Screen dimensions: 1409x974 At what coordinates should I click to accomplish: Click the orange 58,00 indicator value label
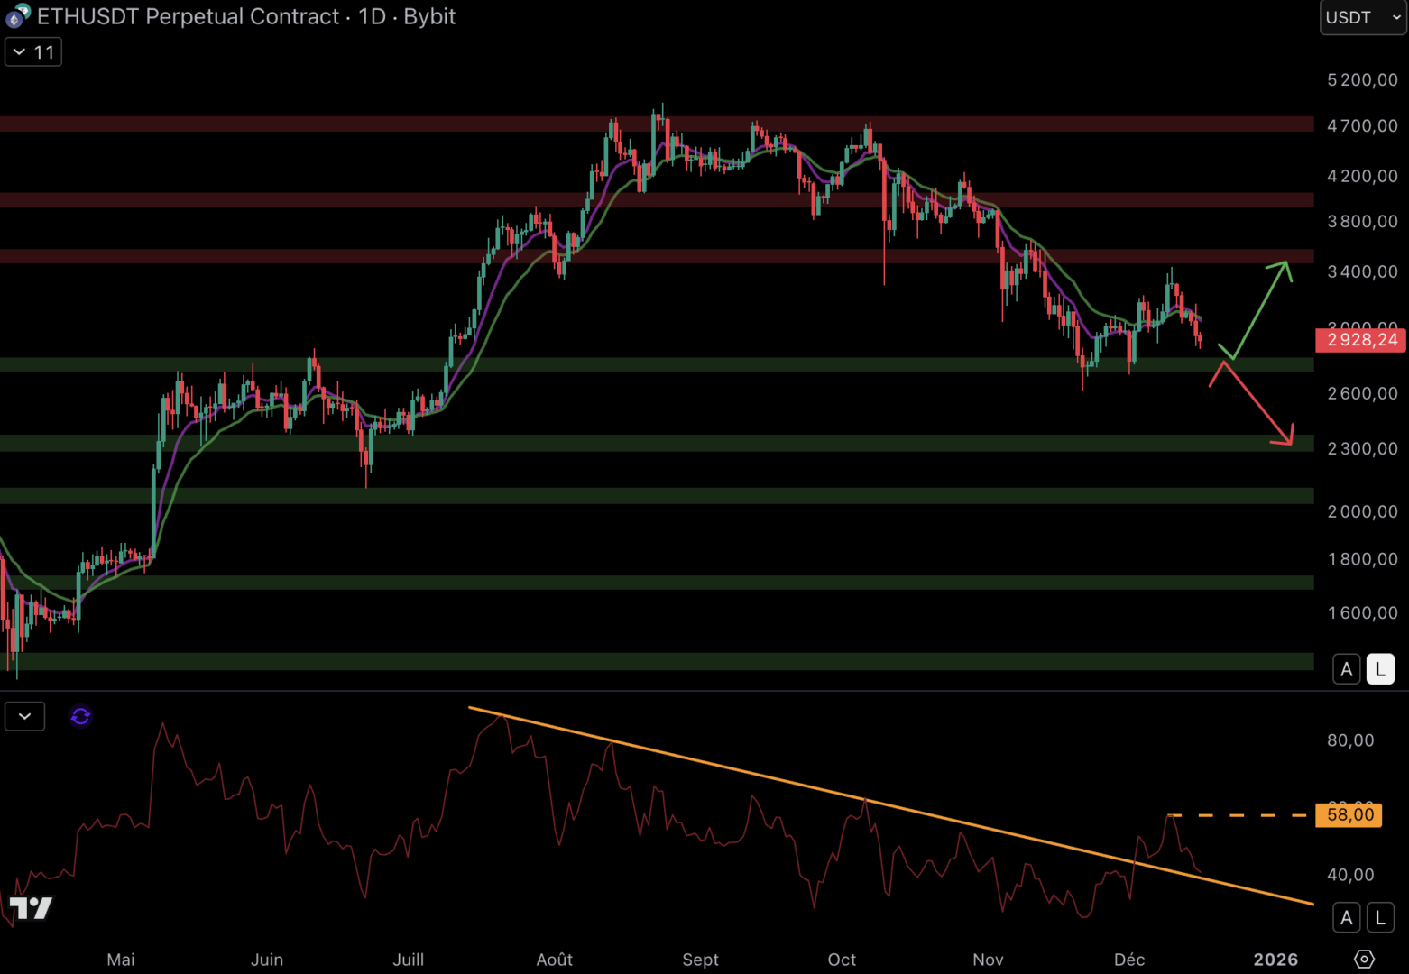point(1349,815)
